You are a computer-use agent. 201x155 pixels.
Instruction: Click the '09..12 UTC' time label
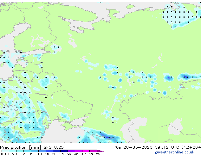pyautogui.click(x=167, y=147)
